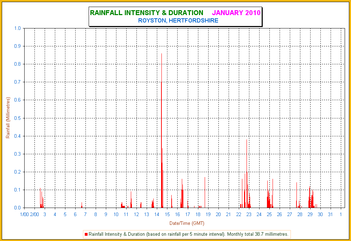Screen dimensions: 351x241
Task: Click the '2/00' x-axis tick label
Action: [x=34, y=214]
